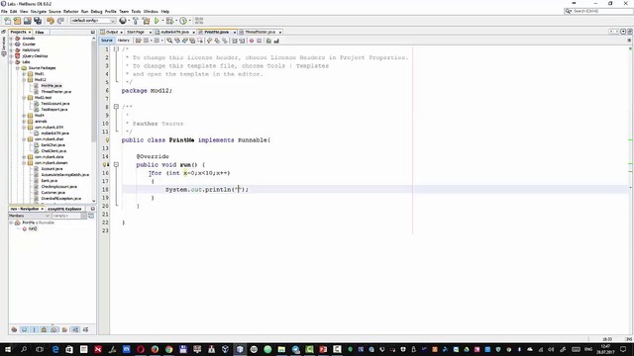634x356 pixels.
Task: Click the Debug Project icon
Action: tap(169, 21)
